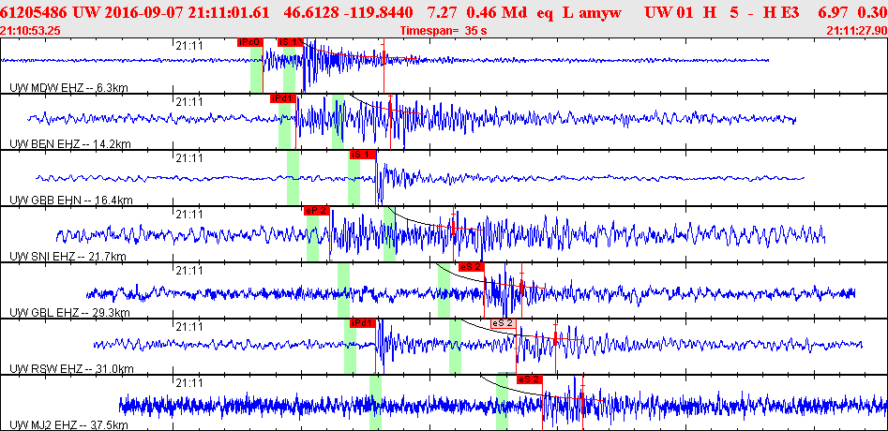
Task: Select the UW MJ2 EHZ station label
Action: point(69,424)
